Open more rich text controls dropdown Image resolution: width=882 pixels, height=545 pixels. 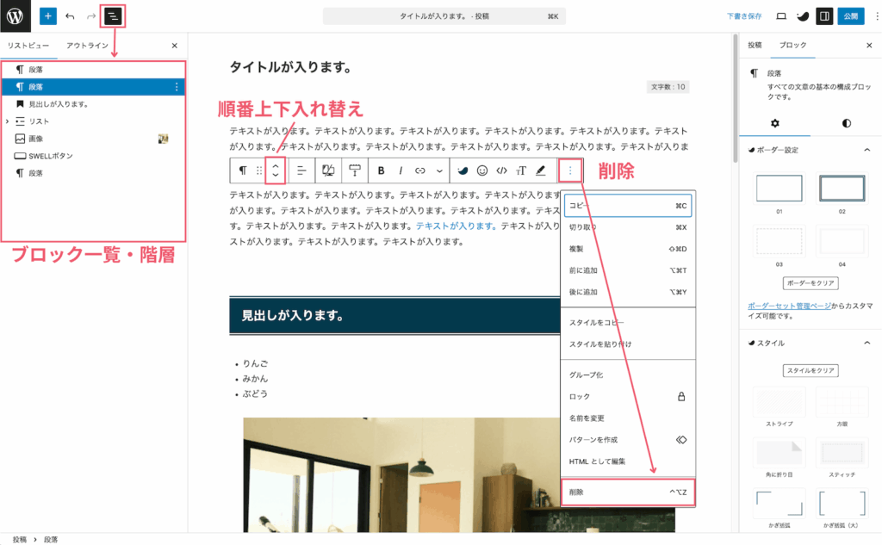[x=439, y=170]
